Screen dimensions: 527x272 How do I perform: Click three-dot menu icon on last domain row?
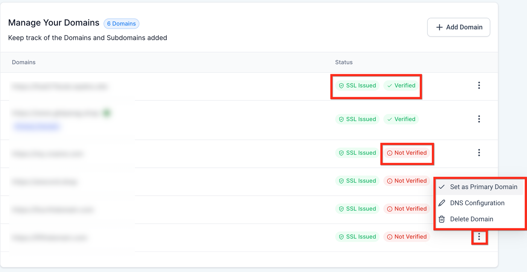(x=479, y=237)
